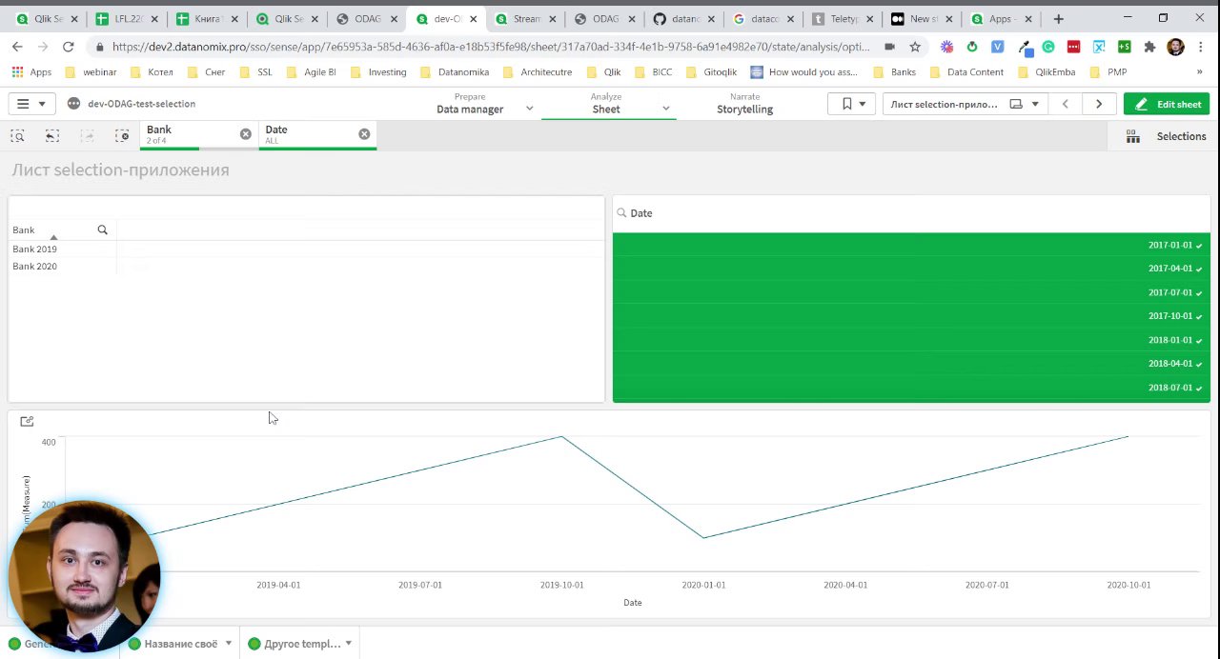This screenshot has width=1220, height=659.
Task: Switch to the Teletype browser tab
Action: 844,19
